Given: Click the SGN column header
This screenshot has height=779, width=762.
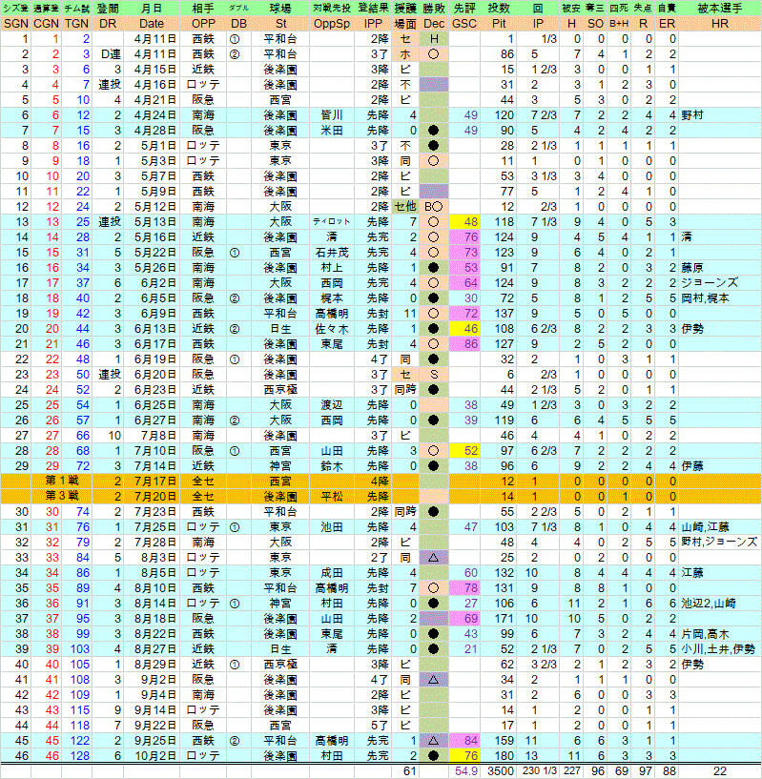Looking at the screenshot, I should (16, 24).
